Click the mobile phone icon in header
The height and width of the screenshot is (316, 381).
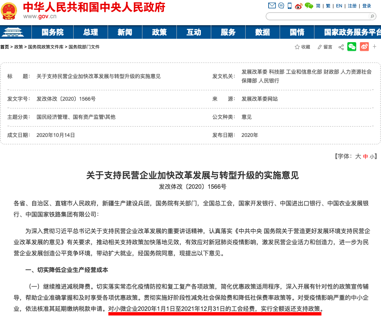[x=290, y=6]
